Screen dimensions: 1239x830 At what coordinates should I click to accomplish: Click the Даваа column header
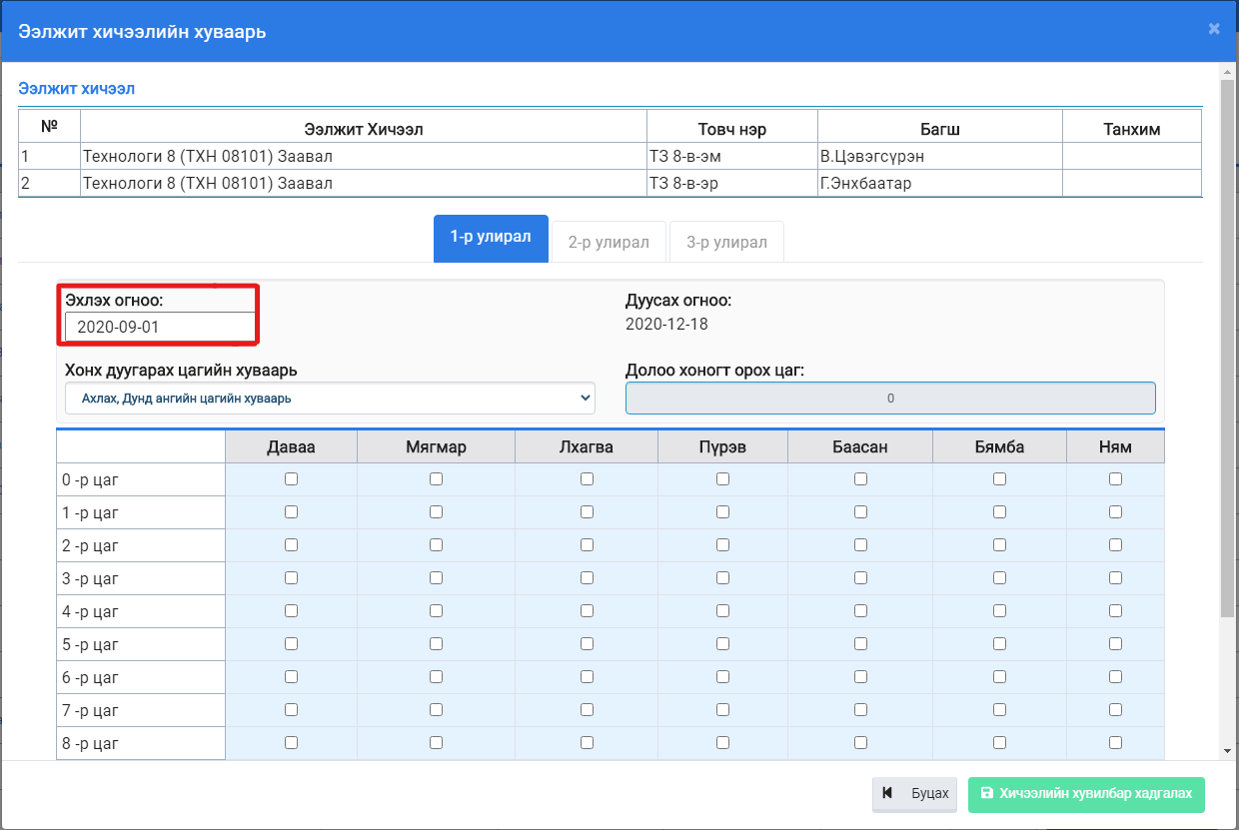click(x=291, y=446)
